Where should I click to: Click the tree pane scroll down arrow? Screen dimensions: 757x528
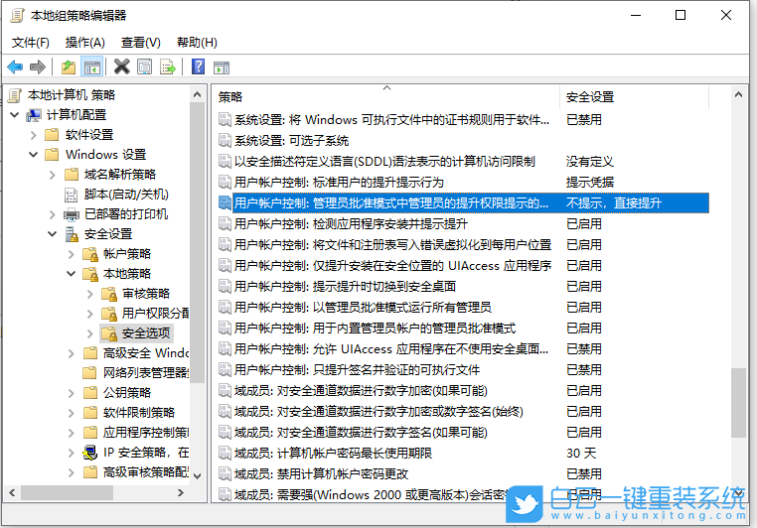pos(197,476)
